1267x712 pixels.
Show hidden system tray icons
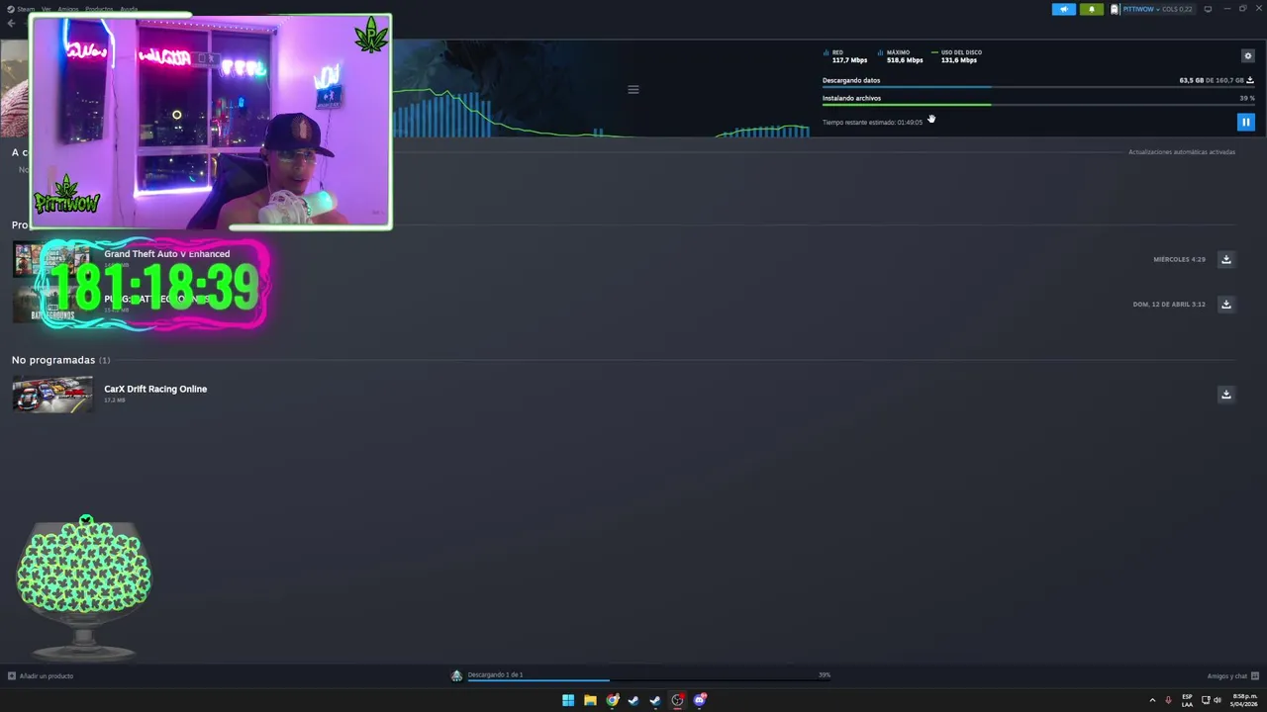(x=1152, y=700)
